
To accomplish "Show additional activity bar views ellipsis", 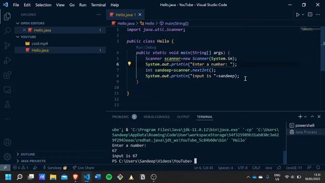I will click(x=7, y=119).
